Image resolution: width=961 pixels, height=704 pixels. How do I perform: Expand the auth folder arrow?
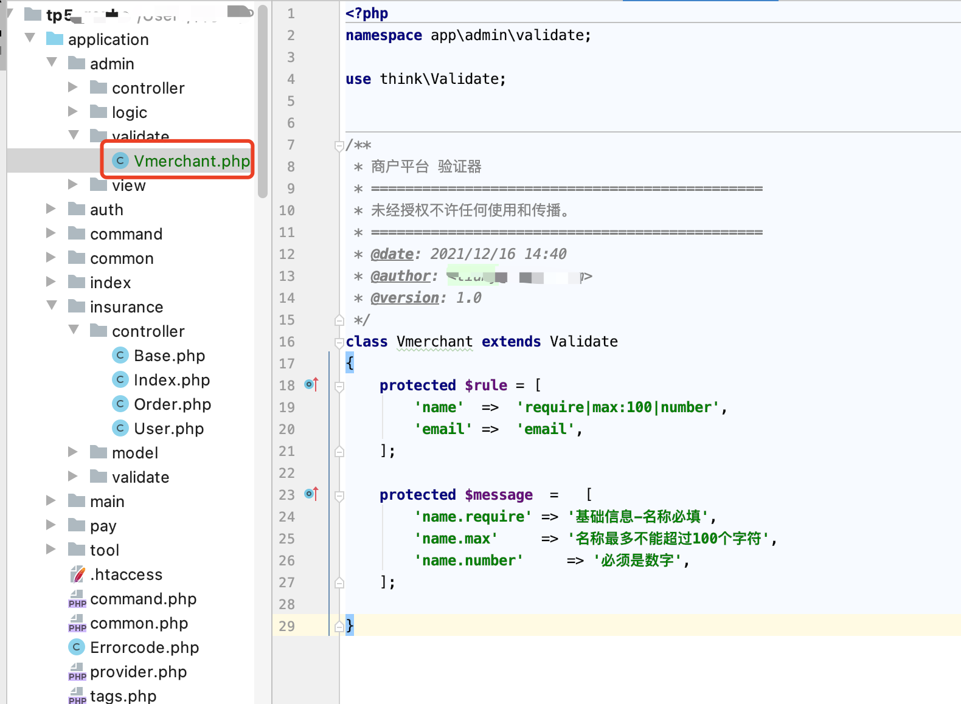click(51, 209)
